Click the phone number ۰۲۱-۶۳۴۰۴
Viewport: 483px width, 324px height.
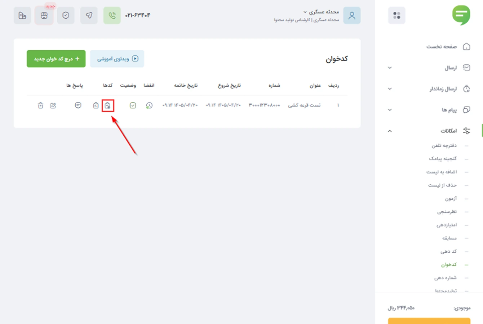(138, 15)
